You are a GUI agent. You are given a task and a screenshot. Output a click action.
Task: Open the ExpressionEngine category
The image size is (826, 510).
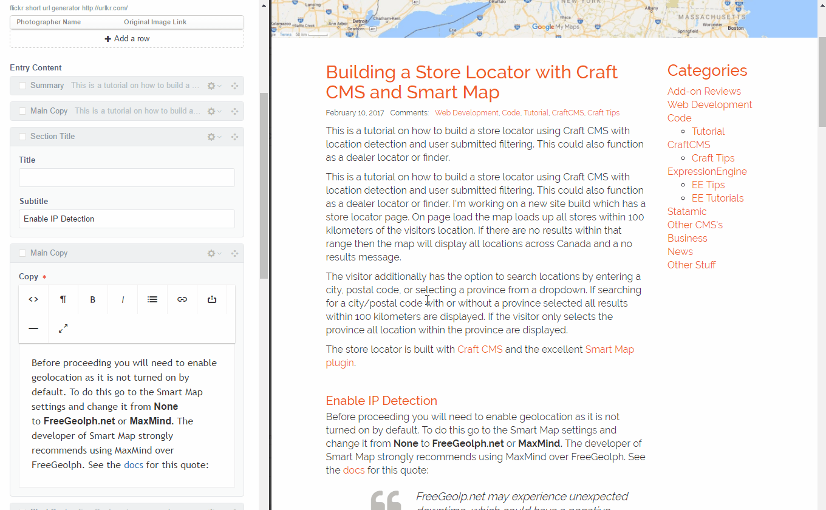pos(707,171)
